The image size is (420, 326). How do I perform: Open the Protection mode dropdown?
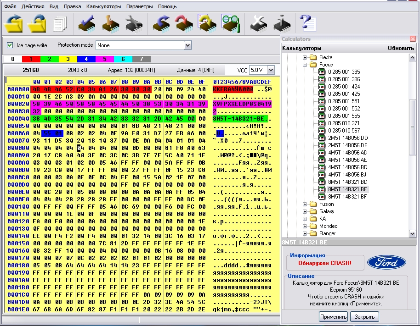[x=188, y=45]
